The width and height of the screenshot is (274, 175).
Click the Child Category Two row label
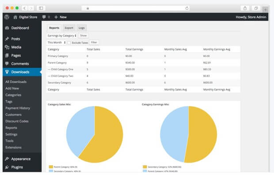coord(61,76)
